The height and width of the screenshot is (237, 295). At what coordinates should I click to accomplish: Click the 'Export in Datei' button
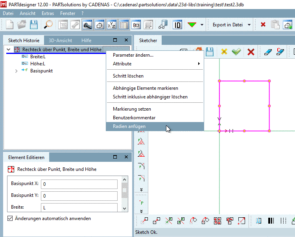227,25
